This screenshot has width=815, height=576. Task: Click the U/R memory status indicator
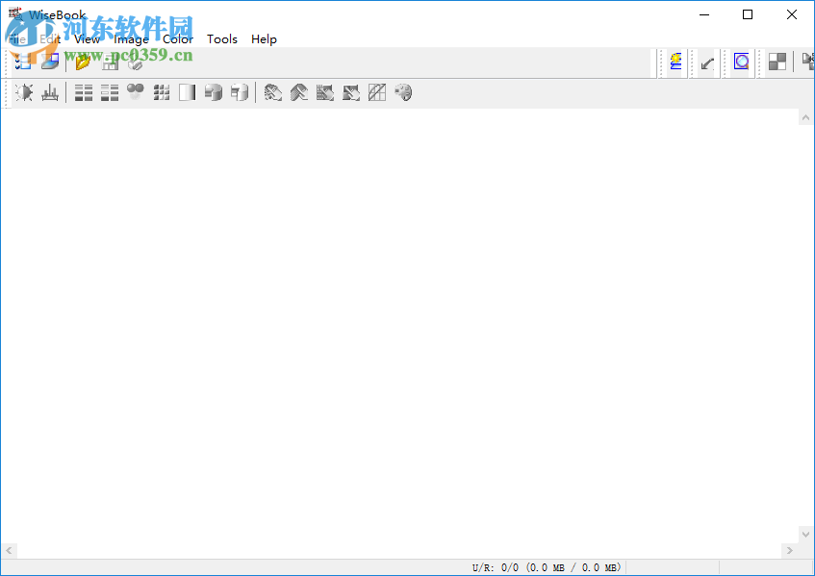[x=546, y=567]
